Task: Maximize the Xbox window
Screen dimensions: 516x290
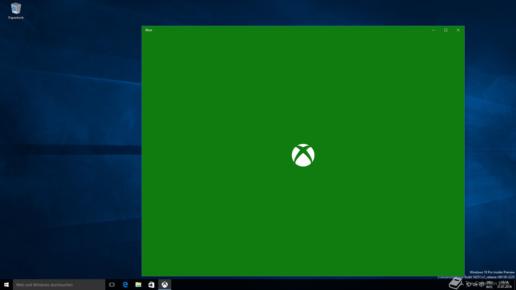Action: point(446,30)
